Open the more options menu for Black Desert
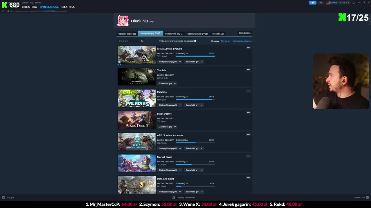The width and height of the screenshot is (371, 208). [248, 113]
